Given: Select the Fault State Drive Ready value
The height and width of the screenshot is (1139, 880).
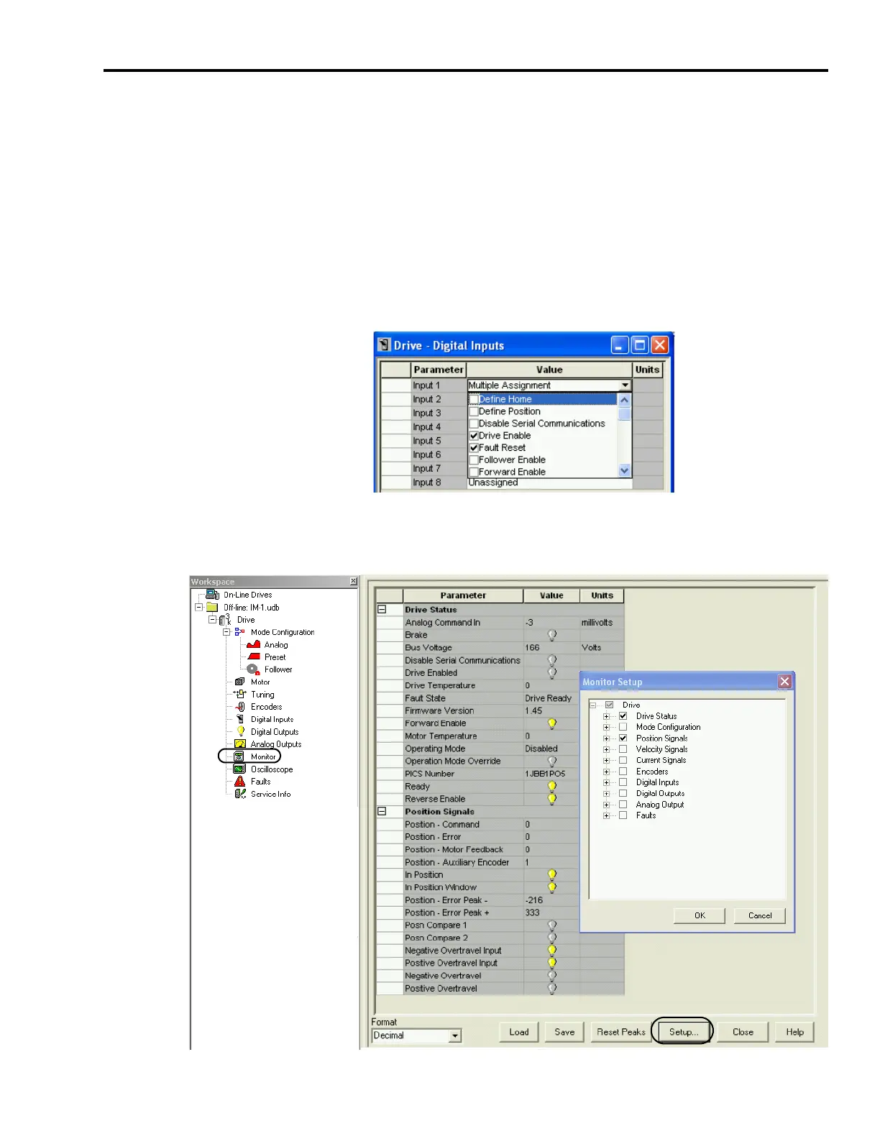Looking at the screenshot, I should 551,698.
